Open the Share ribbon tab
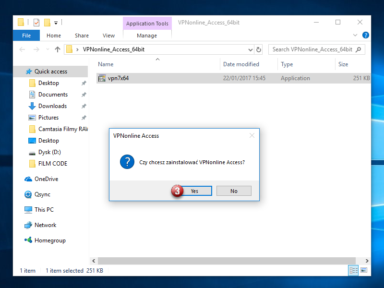The image size is (384, 288). tap(82, 36)
